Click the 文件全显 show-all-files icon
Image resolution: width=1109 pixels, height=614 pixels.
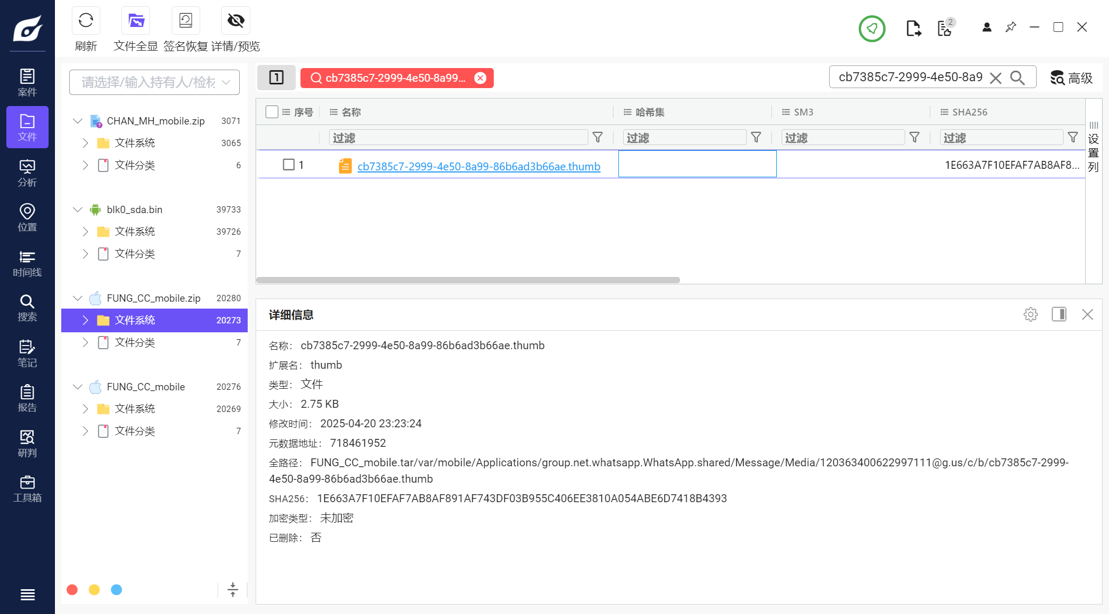136,21
